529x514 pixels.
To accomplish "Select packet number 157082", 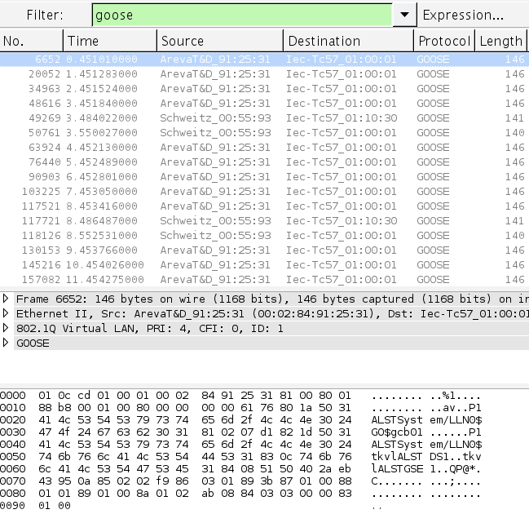I will (x=264, y=280).
